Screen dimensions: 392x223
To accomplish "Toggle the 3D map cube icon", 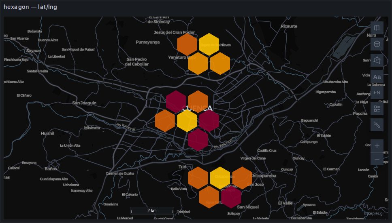I will click(x=377, y=44).
